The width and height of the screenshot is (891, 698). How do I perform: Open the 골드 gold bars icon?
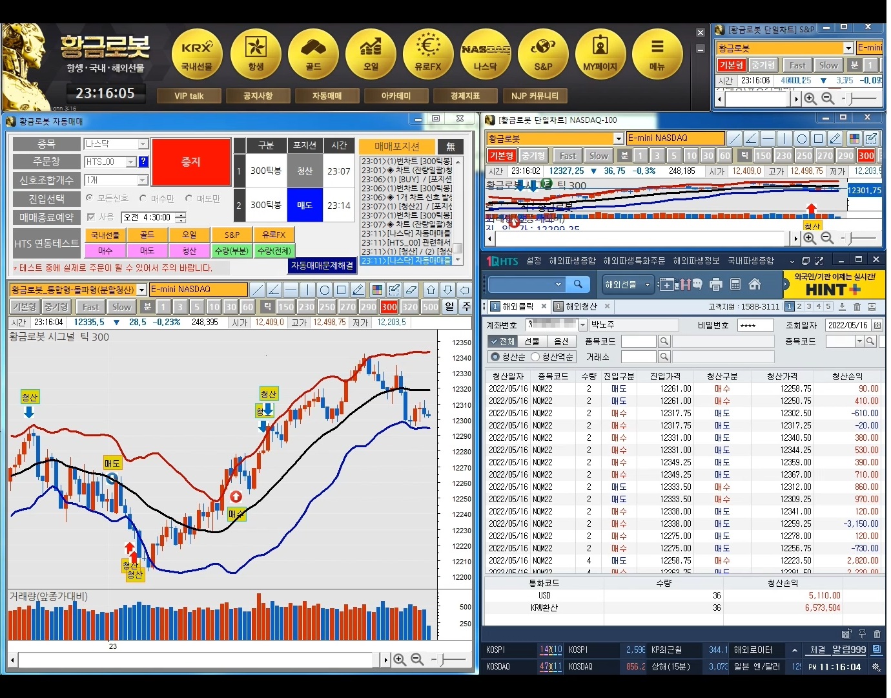tap(313, 54)
